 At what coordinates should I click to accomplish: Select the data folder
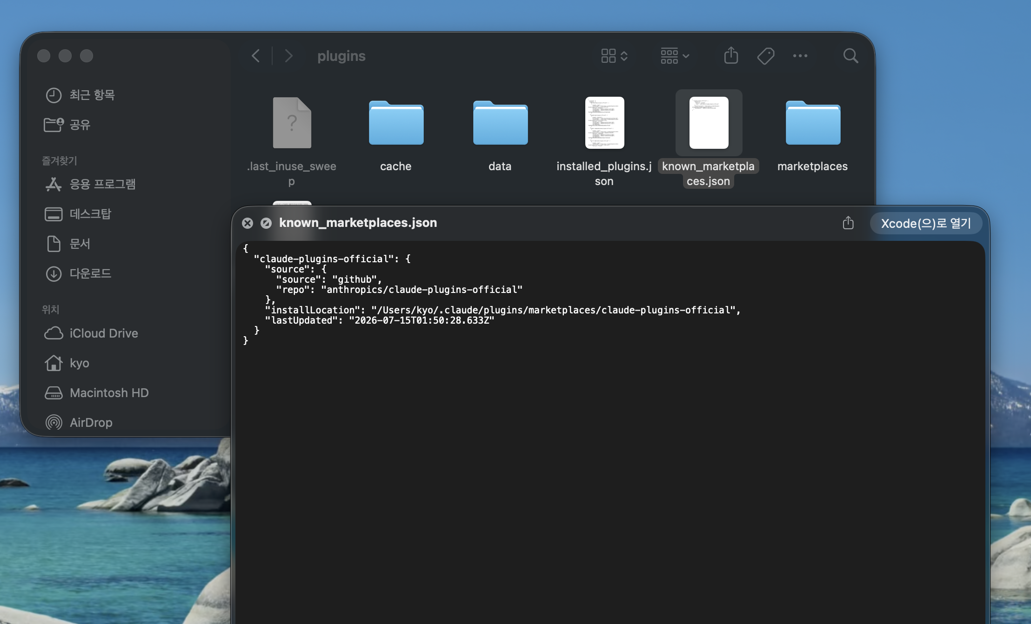coord(500,123)
